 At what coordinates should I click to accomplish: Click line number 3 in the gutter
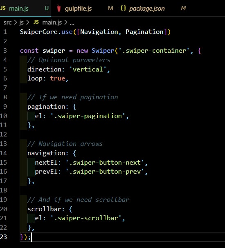5,51
